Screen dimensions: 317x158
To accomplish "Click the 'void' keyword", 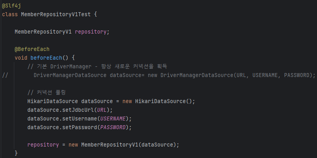I will [21, 58].
